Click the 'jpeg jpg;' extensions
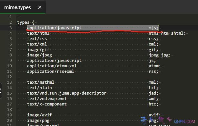Screen dimensions: 198x126 click(160, 55)
